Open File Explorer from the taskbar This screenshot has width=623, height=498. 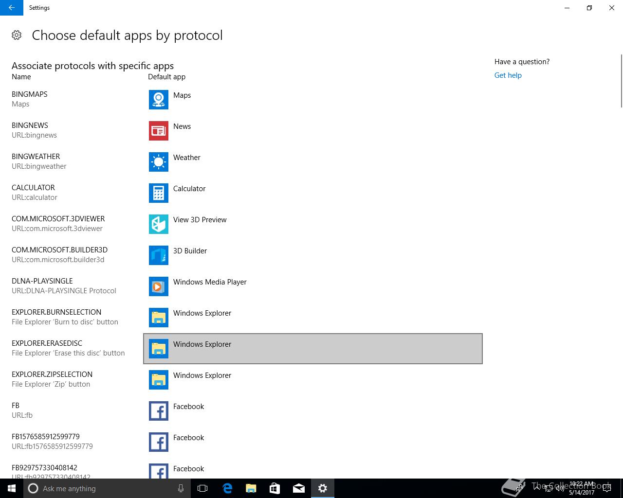point(251,488)
